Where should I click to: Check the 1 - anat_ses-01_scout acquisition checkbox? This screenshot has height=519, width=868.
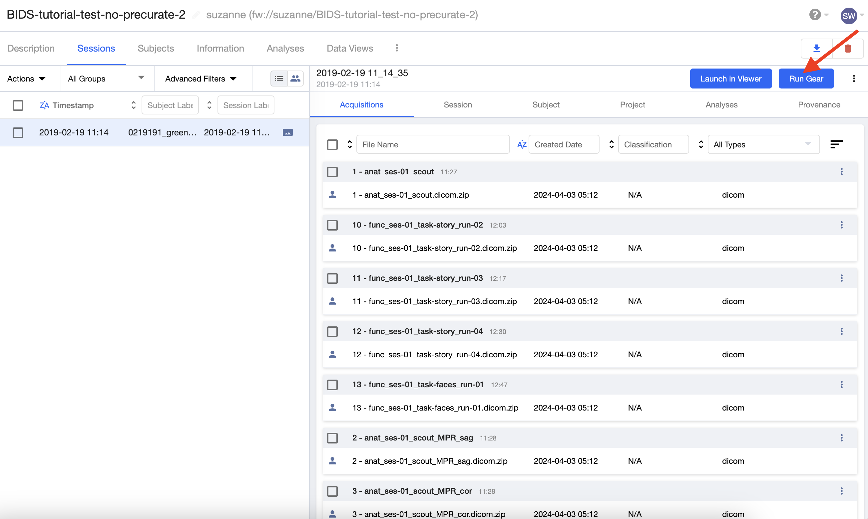(332, 172)
